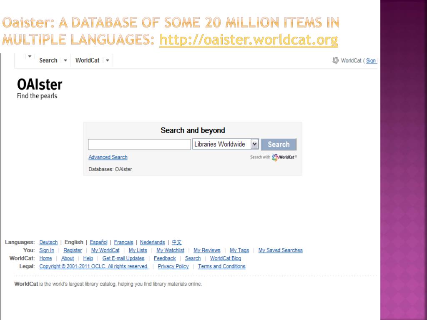Expand the leftmost top bar dropdown arrow
Image resolution: width=427 pixels, height=320 pixels.
tap(30, 56)
